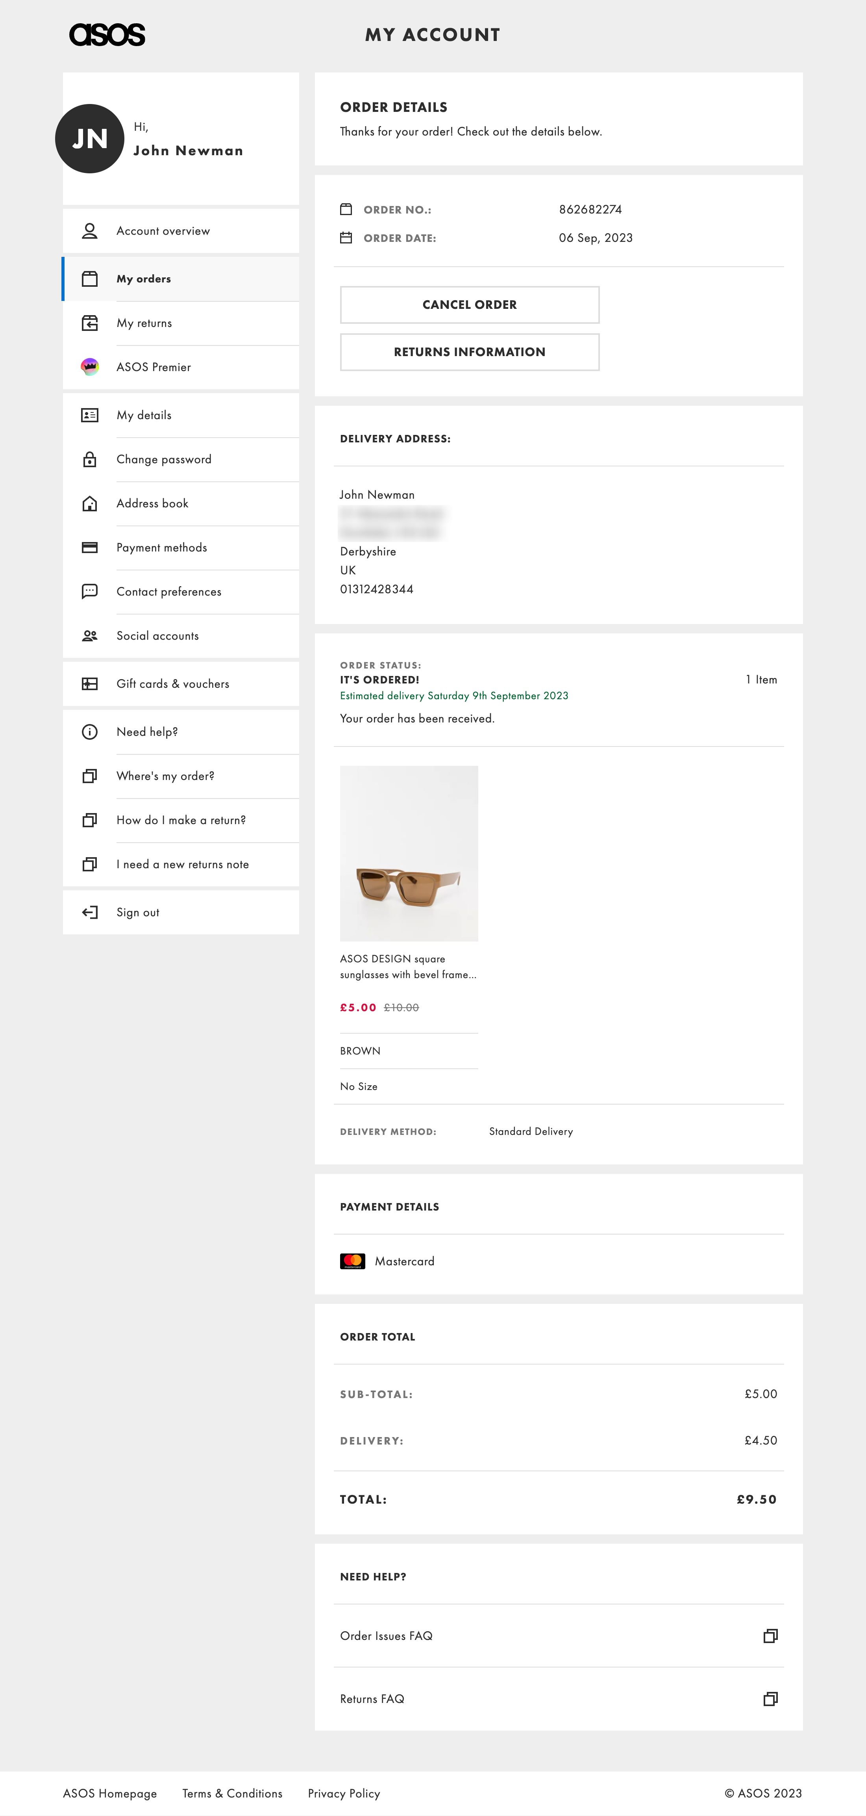Click the Address book house icon
866x1816 pixels.
(89, 503)
